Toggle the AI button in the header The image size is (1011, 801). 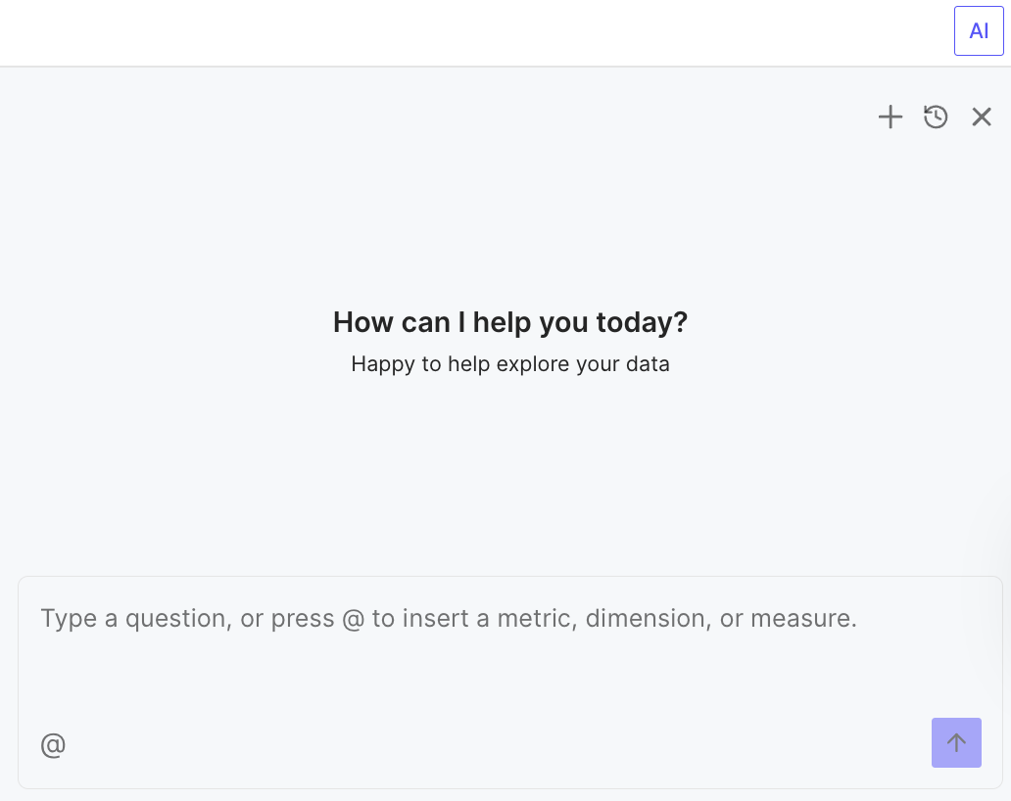coord(979,30)
